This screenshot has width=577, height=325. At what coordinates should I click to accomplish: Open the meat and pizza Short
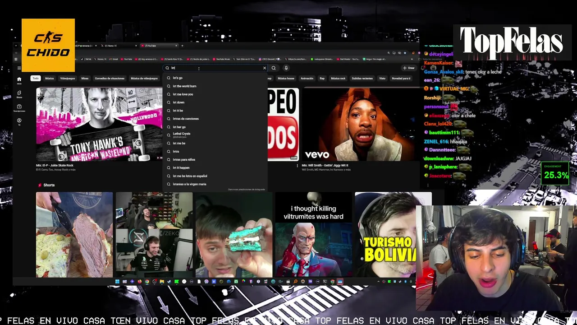pyautogui.click(x=74, y=235)
